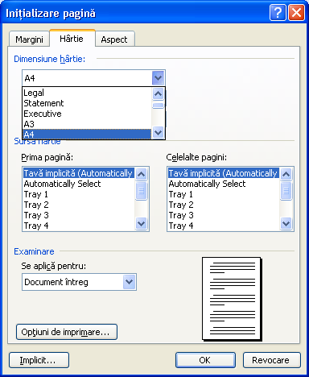This screenshot has width=309, height=377.
Task: Click the Help question mark icon
Action: pos(278,13)
